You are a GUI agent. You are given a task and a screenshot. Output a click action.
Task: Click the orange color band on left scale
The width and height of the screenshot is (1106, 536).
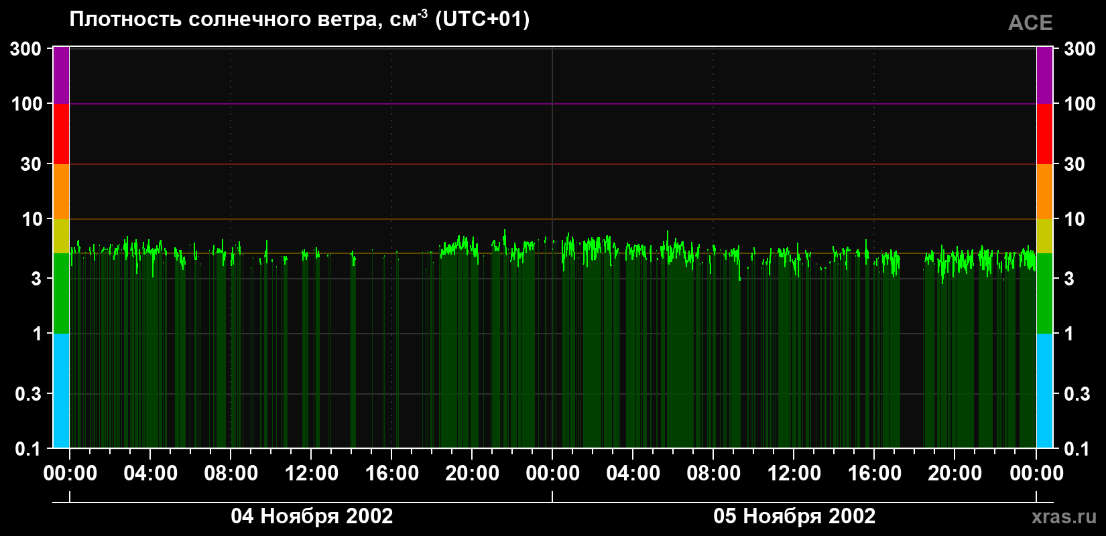click(x=61, y=192)
